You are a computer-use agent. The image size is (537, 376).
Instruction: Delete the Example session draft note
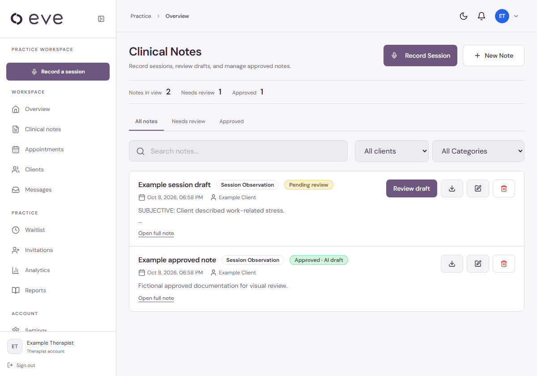coord(504,188)
